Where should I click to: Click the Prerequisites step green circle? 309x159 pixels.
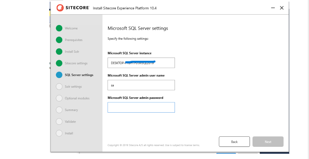click(59, 40)
